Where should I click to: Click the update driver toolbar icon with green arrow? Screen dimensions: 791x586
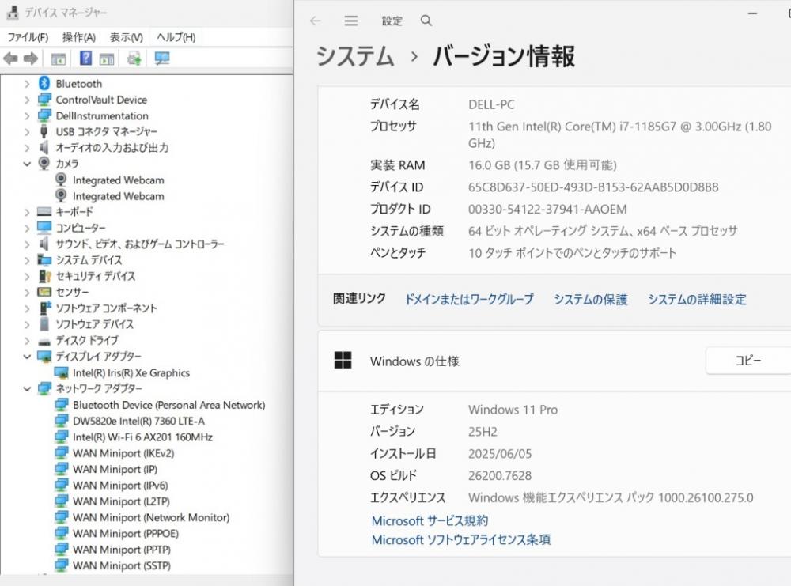pyautogui.click(x=134, y=59)
